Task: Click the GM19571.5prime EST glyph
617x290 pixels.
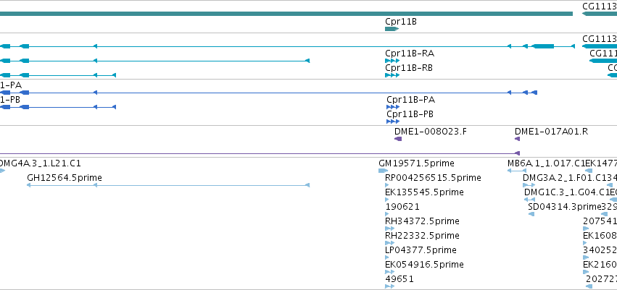Action: click(384, 171)
